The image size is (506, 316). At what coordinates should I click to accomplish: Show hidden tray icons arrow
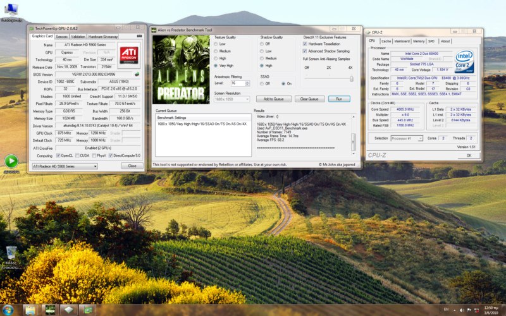[x=454, y=310]
